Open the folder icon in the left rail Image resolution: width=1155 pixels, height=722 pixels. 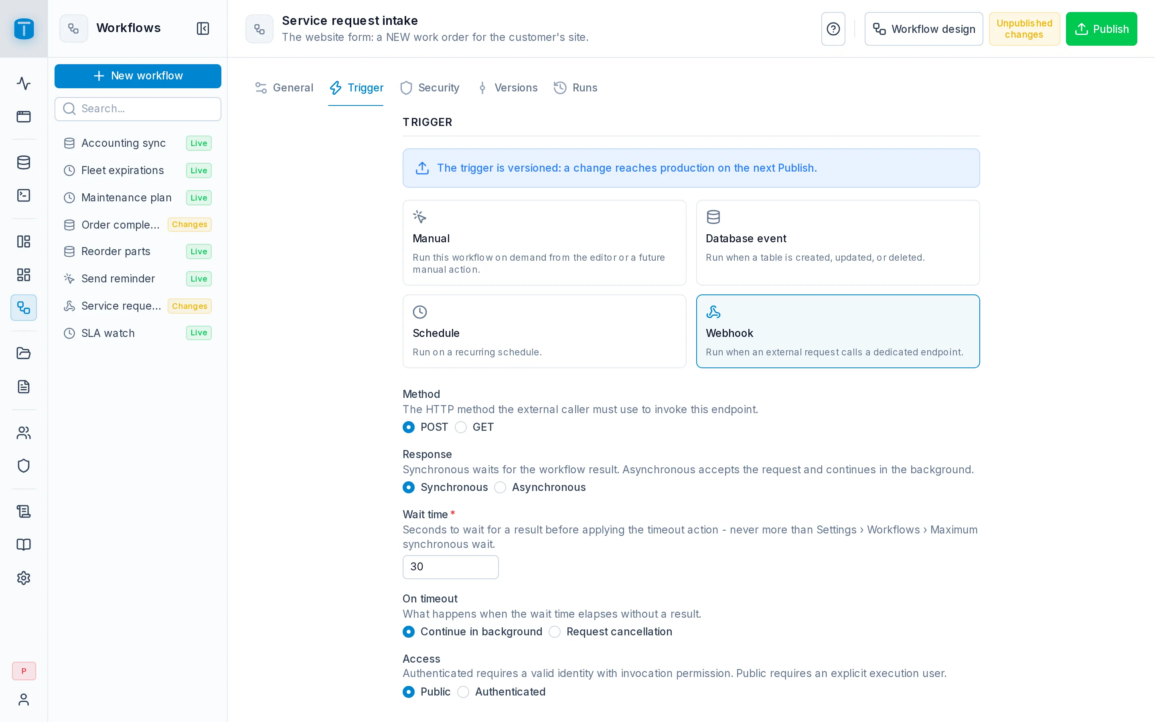point(24,353)
